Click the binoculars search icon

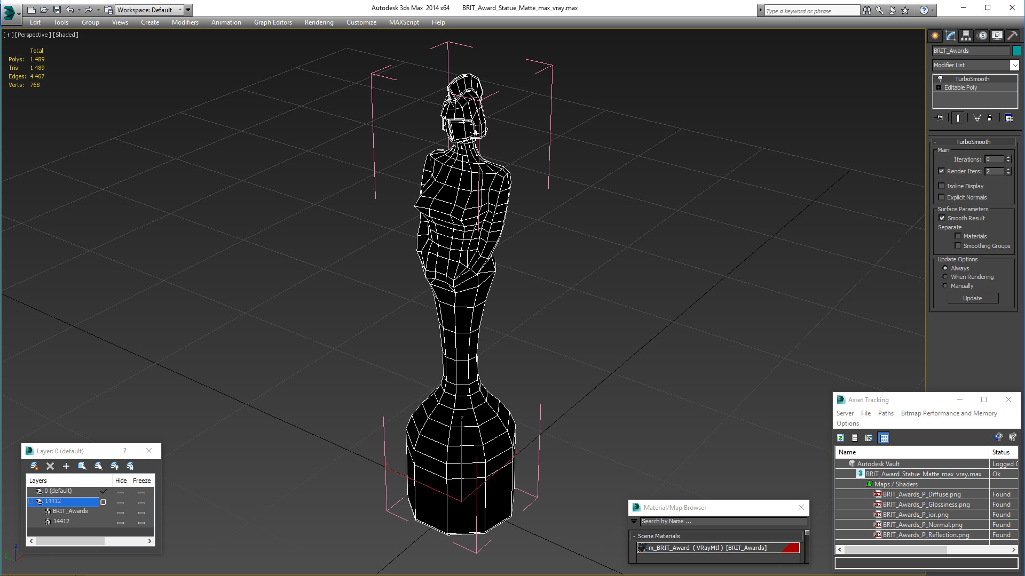[867, 10]
